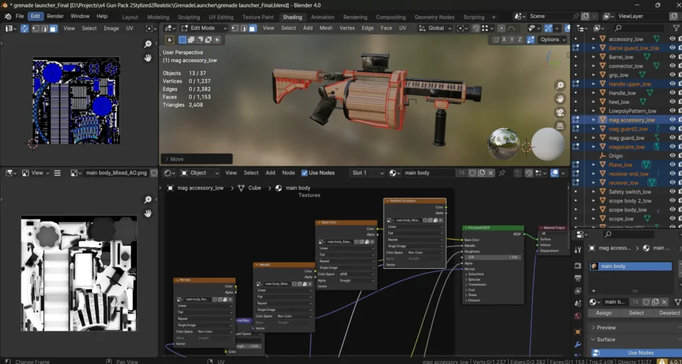The image size is (682, 364).
Task: Toggle the Use Nodes checkbox
Action: pyautogui.click(x=305, y=173)
